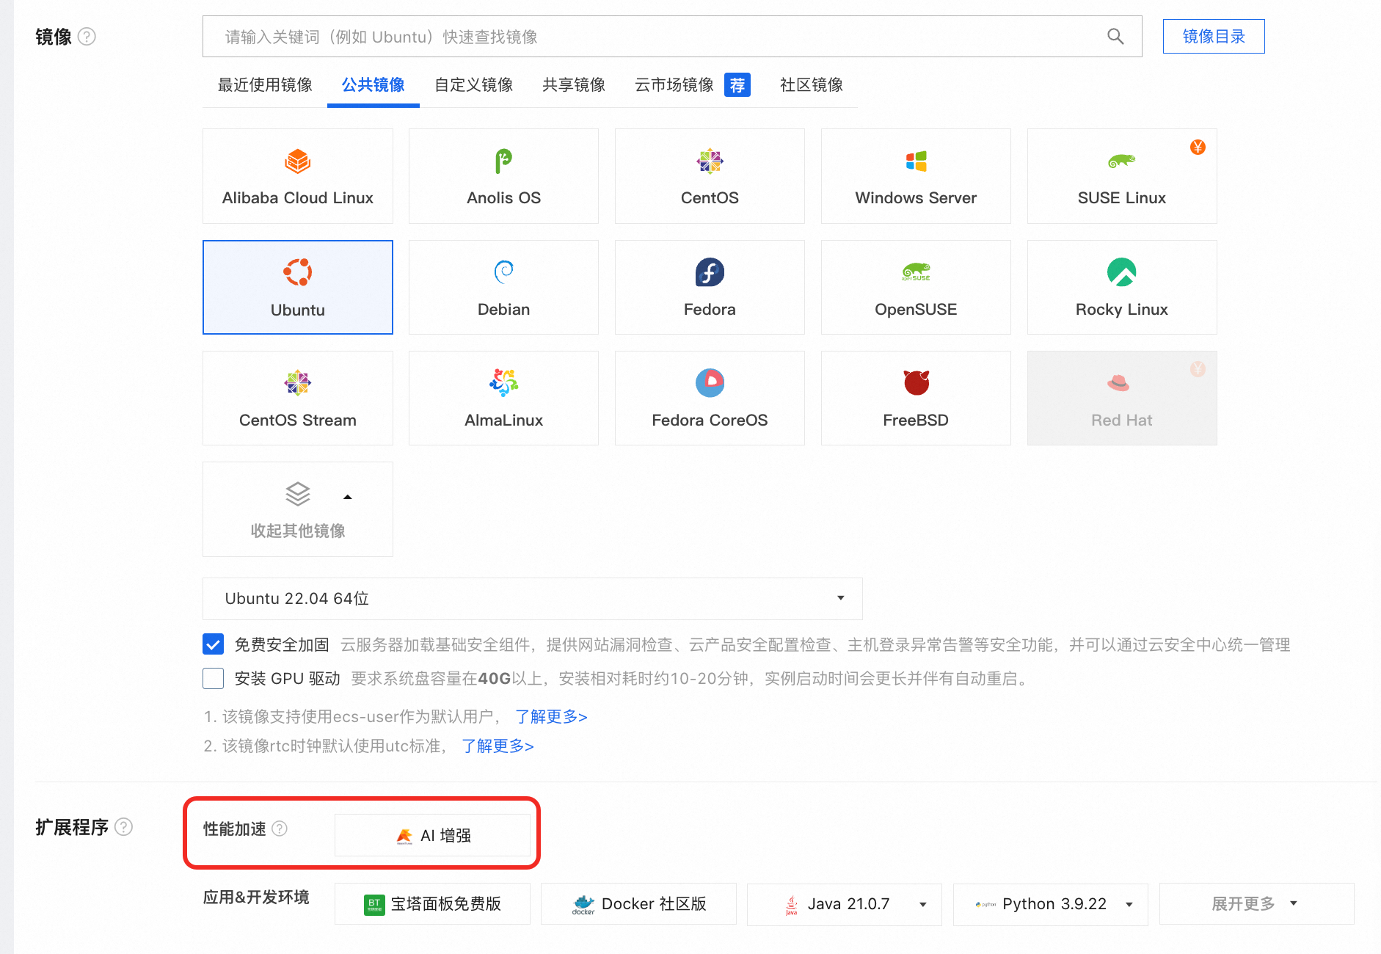1381x954 pixels.
Task: Go to the 共享镜像 tab
Action: coord(573,85)
